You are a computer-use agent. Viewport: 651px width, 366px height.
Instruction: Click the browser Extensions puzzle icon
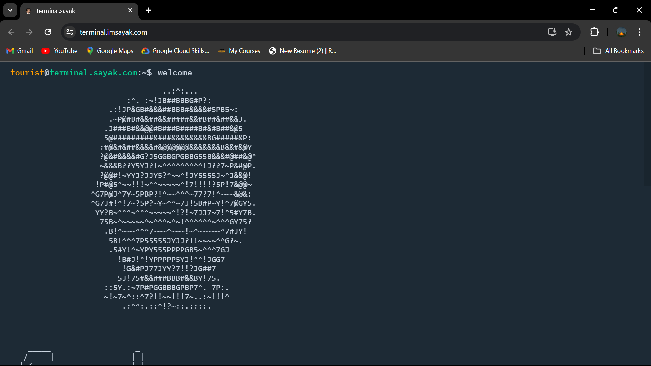(594, 32)
